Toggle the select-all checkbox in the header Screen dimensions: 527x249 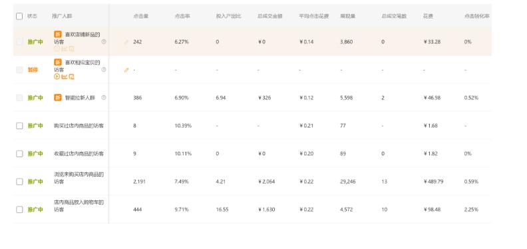pyautogui.click(x=19, y=16)
